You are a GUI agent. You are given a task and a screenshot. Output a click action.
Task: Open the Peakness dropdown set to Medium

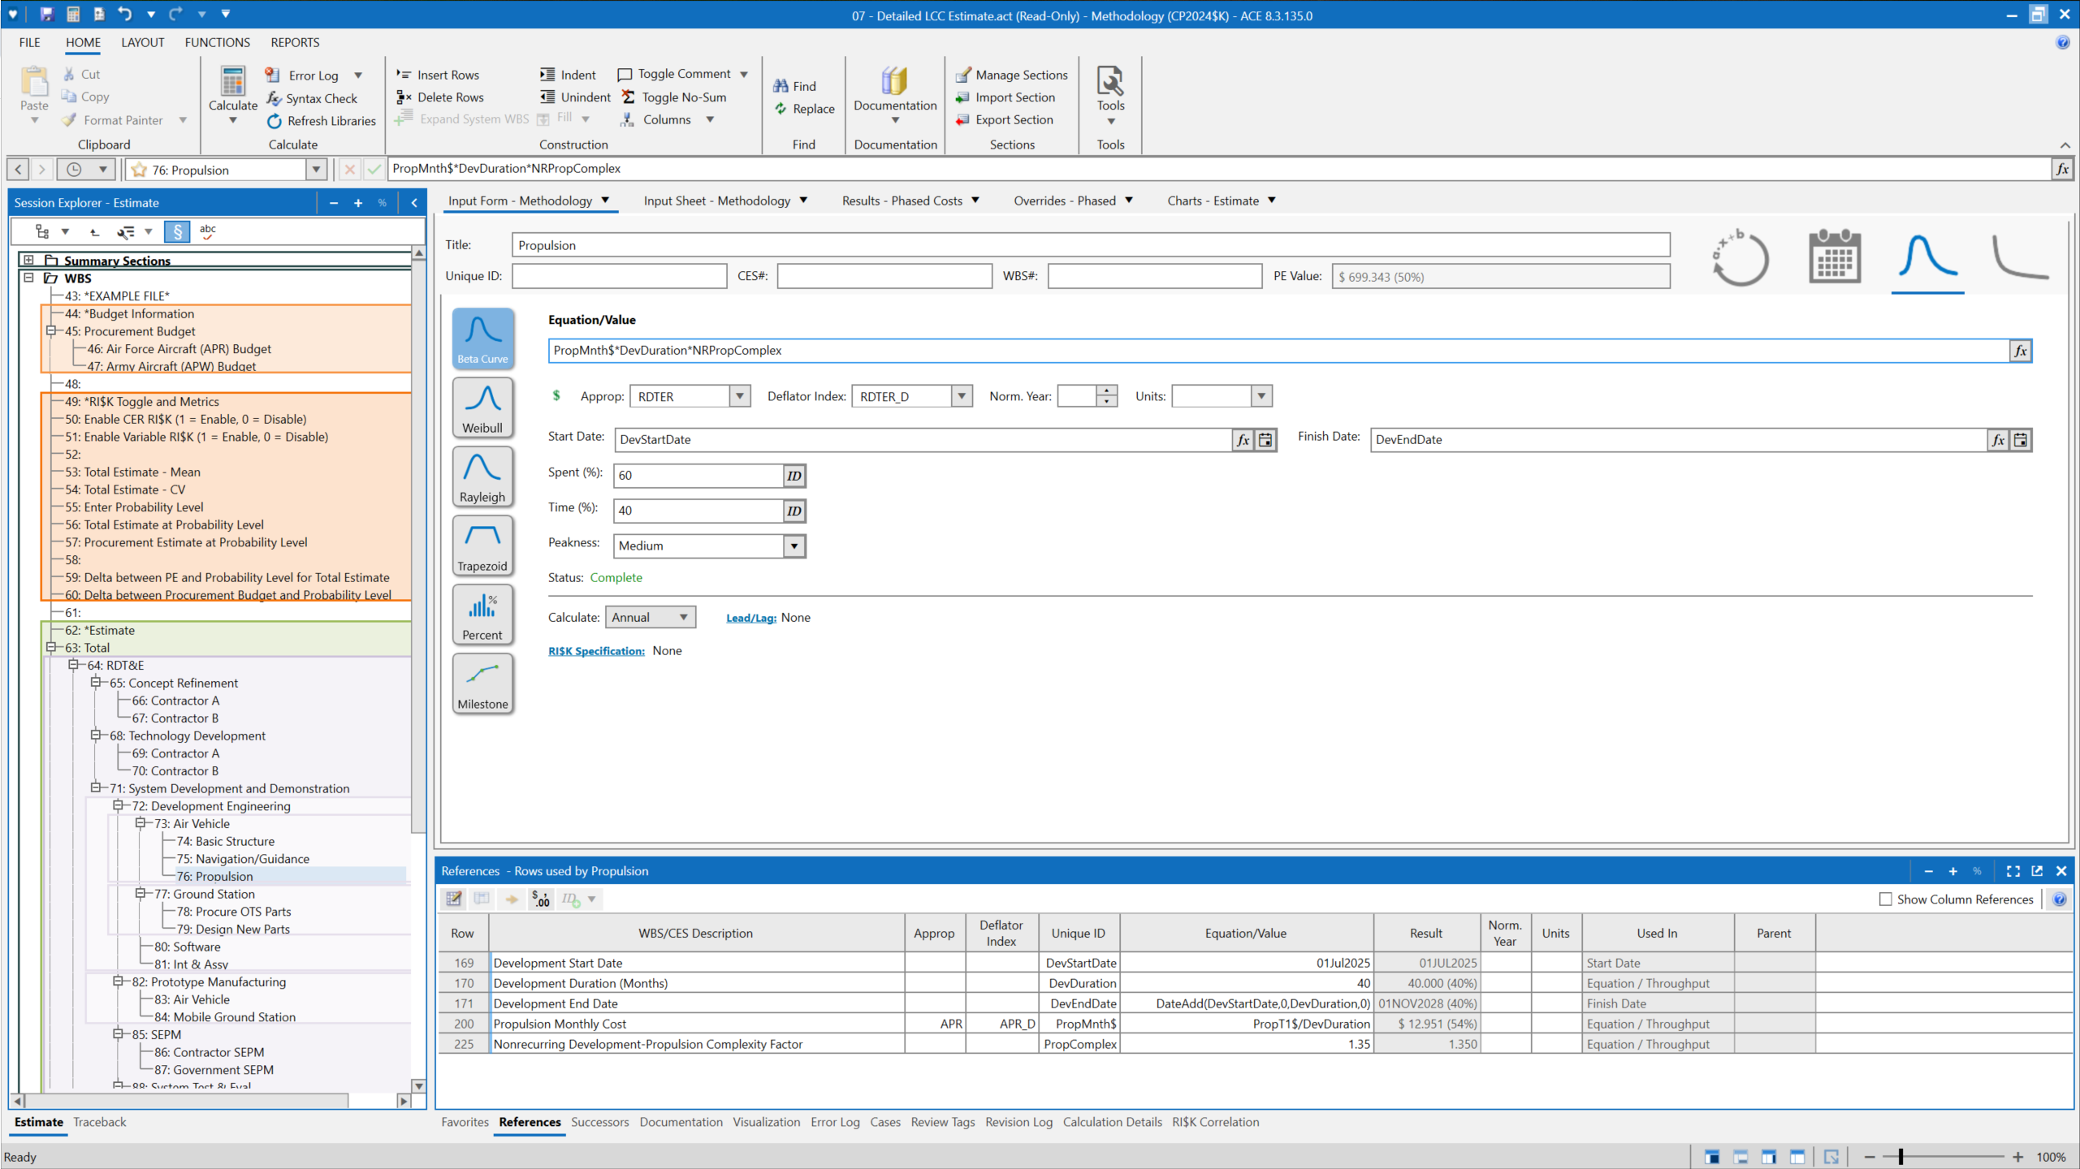point(794,546)
